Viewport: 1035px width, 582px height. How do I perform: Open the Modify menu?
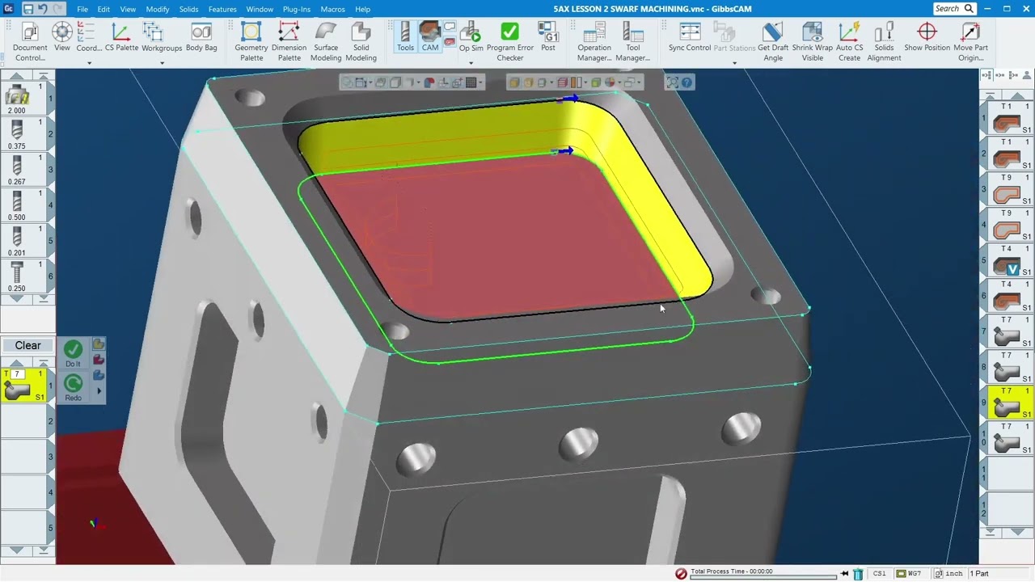[x=158, y=9]
